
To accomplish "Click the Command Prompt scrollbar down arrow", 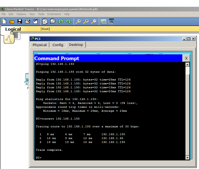I will 187,158.
